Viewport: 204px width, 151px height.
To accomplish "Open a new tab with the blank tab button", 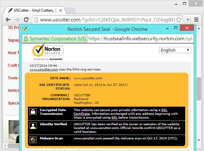I will click(x=71, y=10).
